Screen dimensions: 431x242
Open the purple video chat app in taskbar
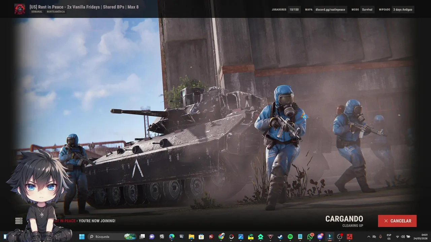tap(152, 237)
